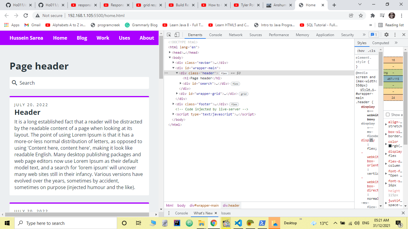Open DevTools settings gear
Image resolution: width=408 pixels, height=229 pixels.
pyautogui.click(x=386, y=35)
